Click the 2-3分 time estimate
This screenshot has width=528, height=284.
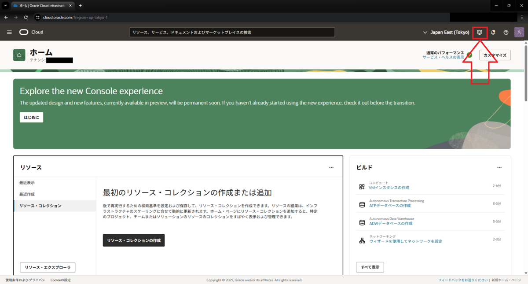tap(497, 239)
